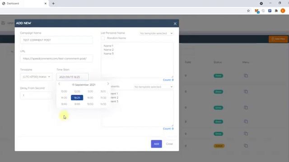Click the round dark icon near window controls

[x=261, y=3]
